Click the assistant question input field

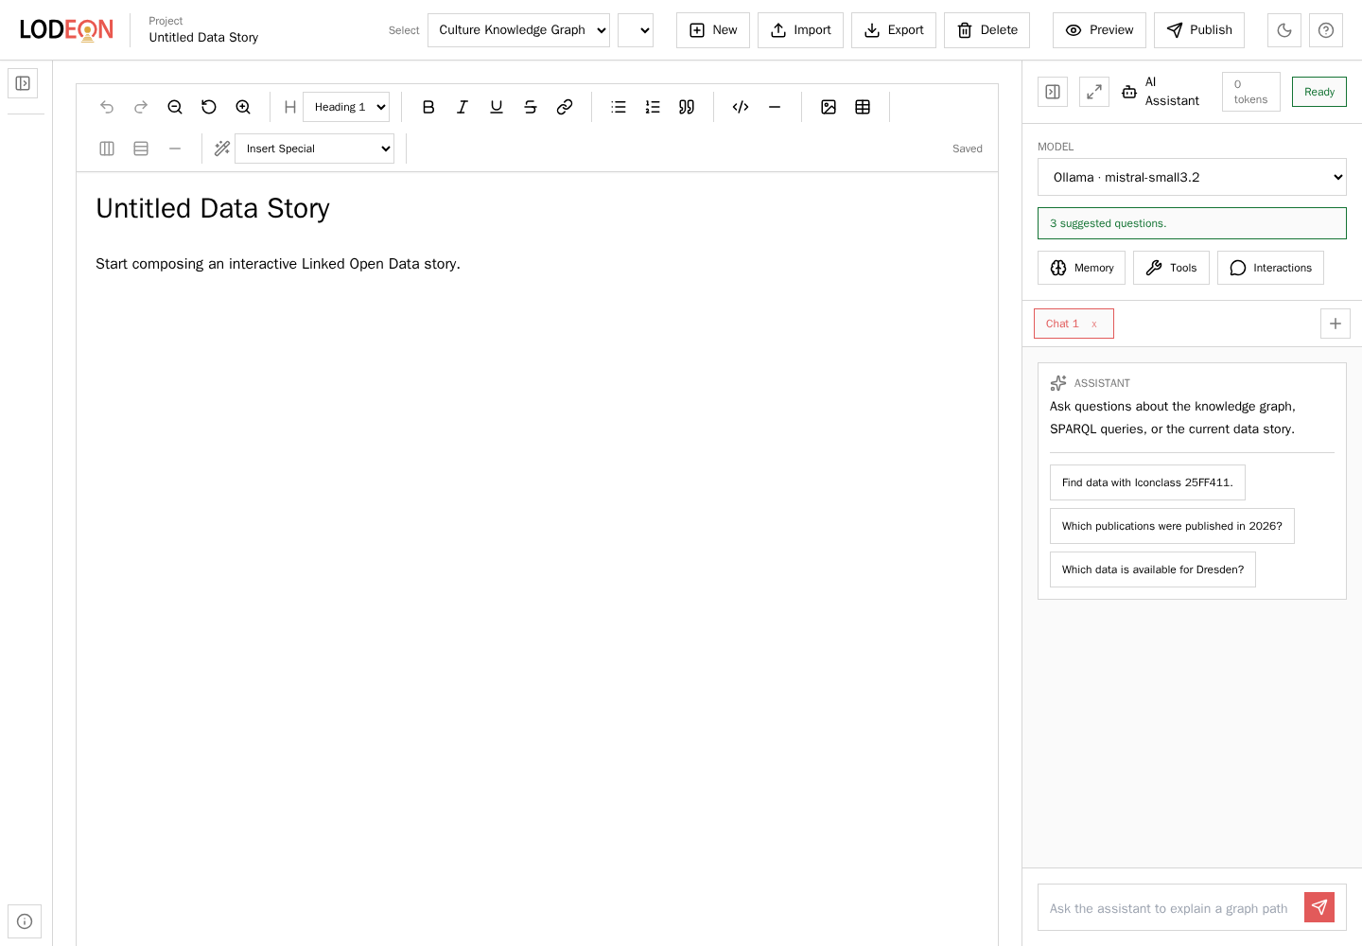click(1171, 907)
